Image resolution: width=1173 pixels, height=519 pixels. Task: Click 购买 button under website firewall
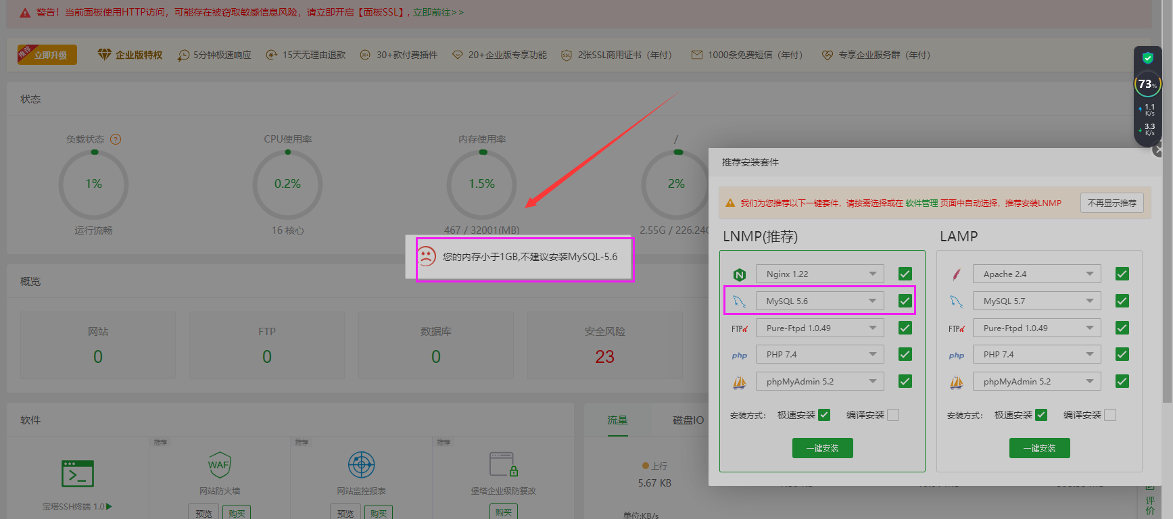(x=237, y=513)
